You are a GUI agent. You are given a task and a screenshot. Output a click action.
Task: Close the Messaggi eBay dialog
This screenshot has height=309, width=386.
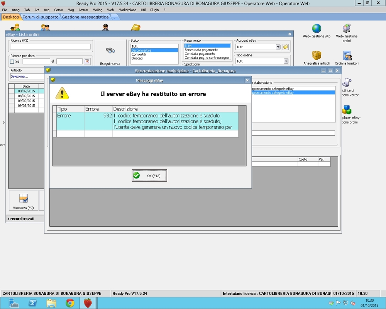click(247, 80)
